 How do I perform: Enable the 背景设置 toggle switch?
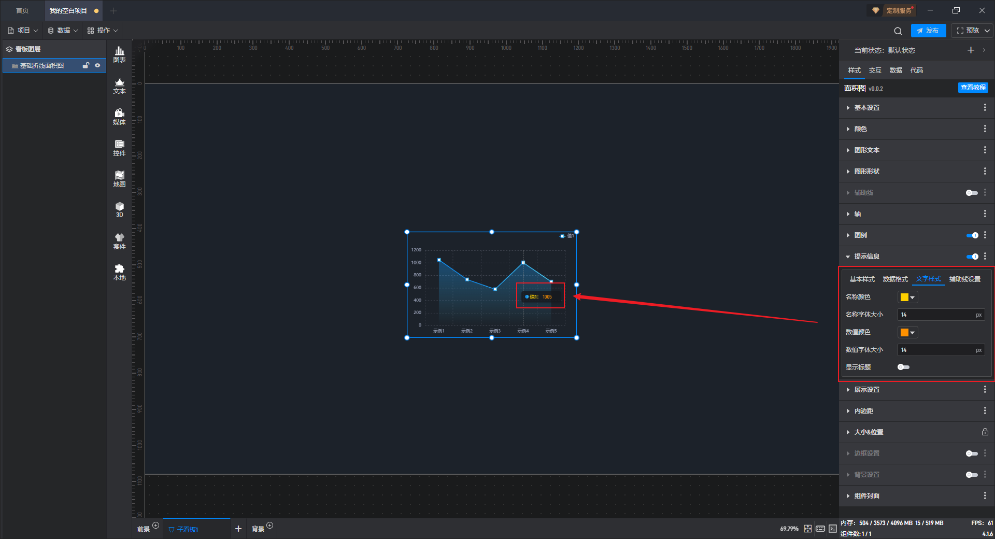coord(972,475)
